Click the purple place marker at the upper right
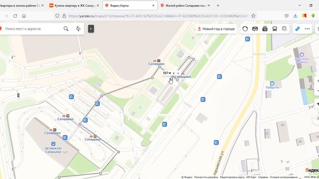 pyautogui.click(x=302, y=54)
